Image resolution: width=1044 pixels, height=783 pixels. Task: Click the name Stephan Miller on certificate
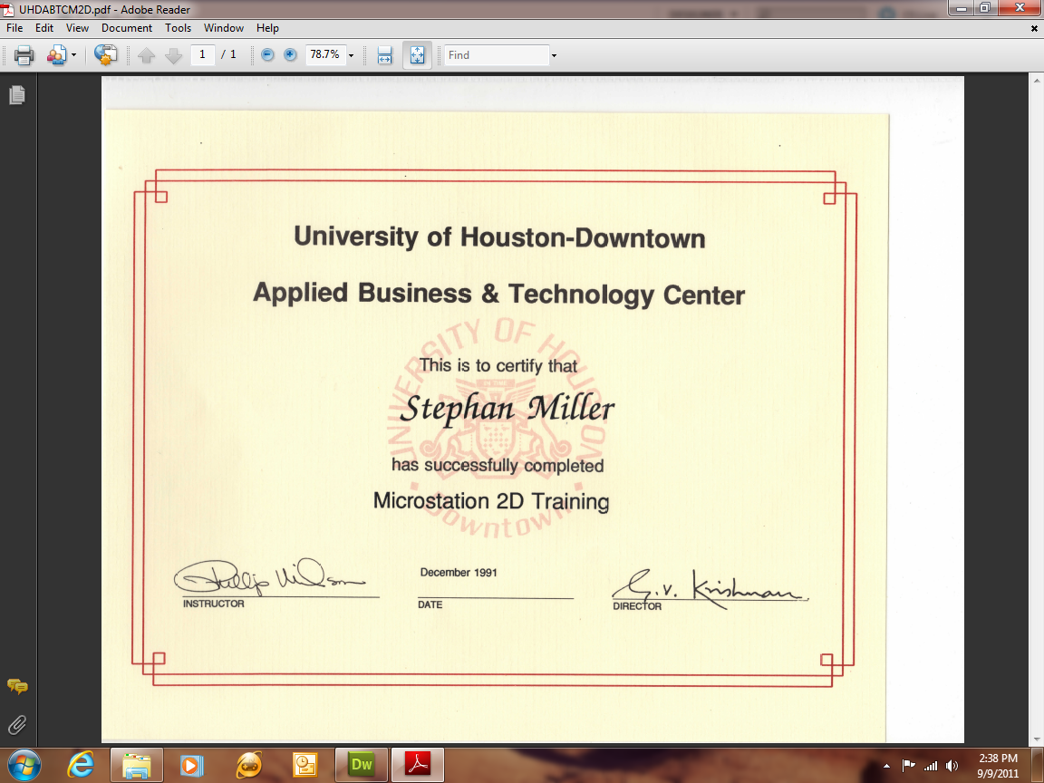507,408
